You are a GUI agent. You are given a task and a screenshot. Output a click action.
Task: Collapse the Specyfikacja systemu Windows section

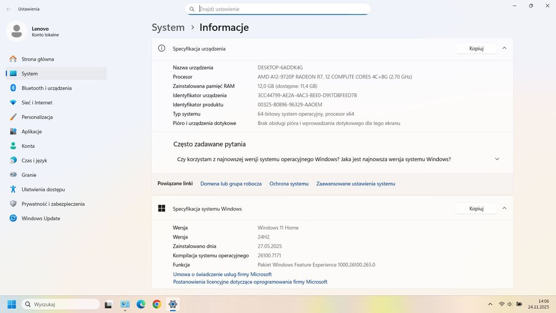click(504, 208)
